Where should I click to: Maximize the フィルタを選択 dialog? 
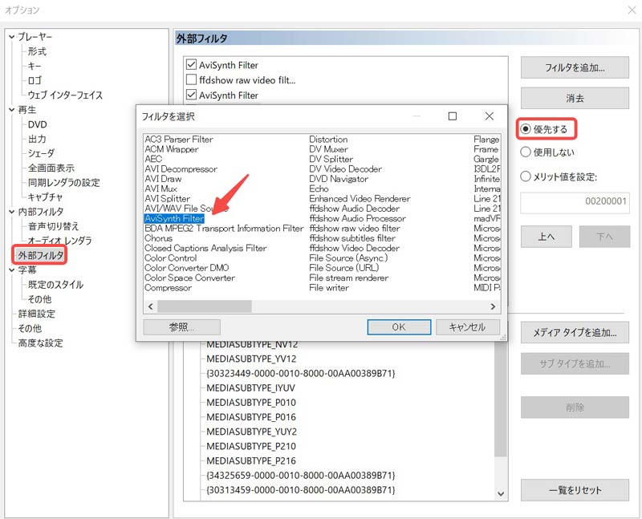(453, 116)
